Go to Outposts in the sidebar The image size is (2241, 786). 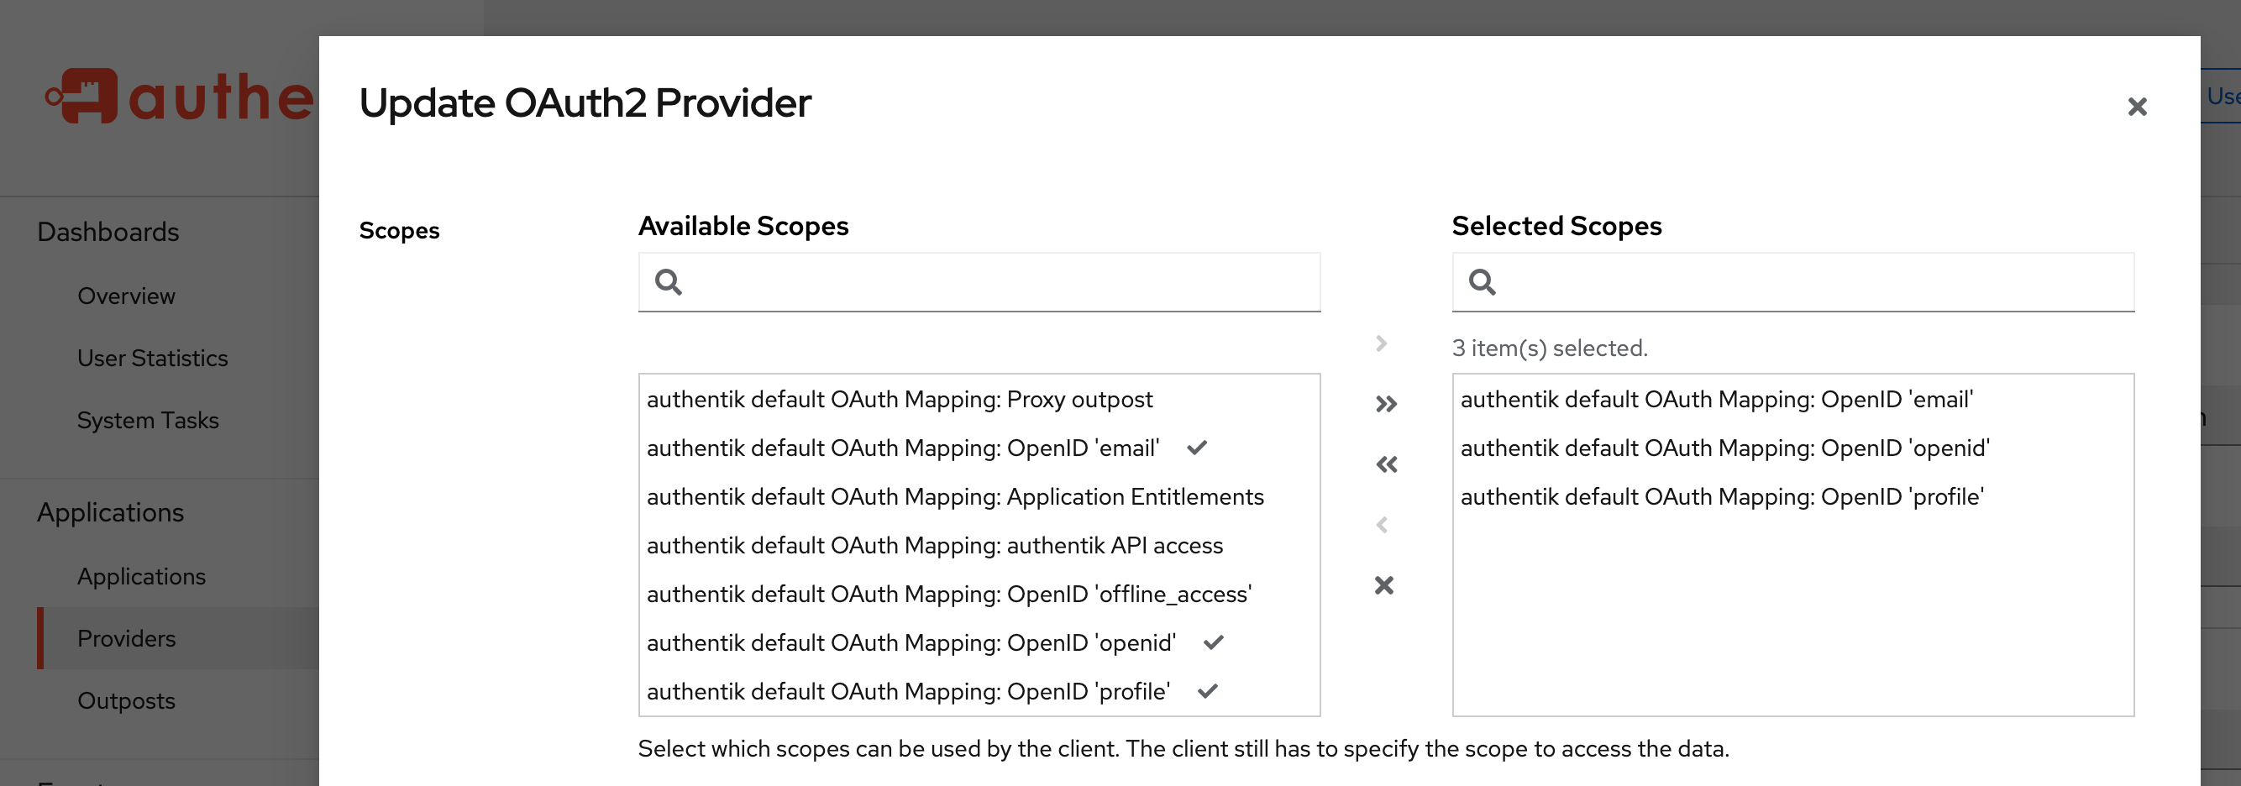pos(126,701)
